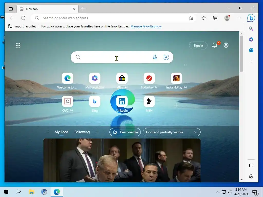Image resolution: width=263 pixels, height=197 pixels.
Task: Open the Manage favorites now link
Action: (146, 26)
